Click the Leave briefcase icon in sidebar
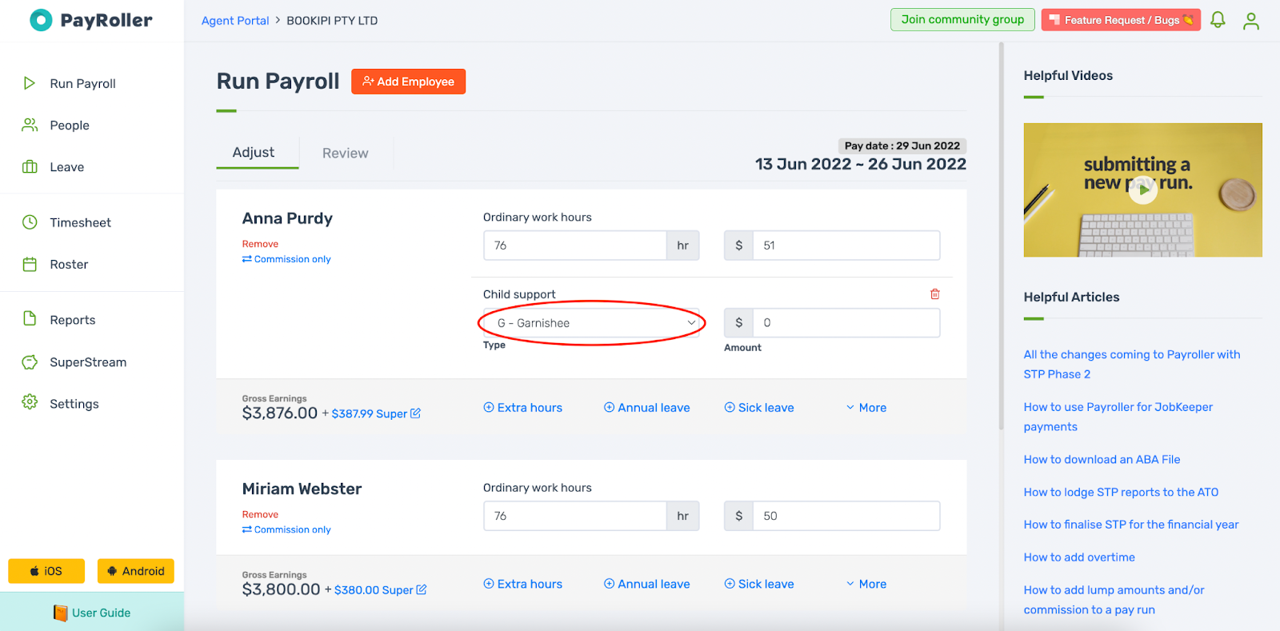 pos(30,167)
